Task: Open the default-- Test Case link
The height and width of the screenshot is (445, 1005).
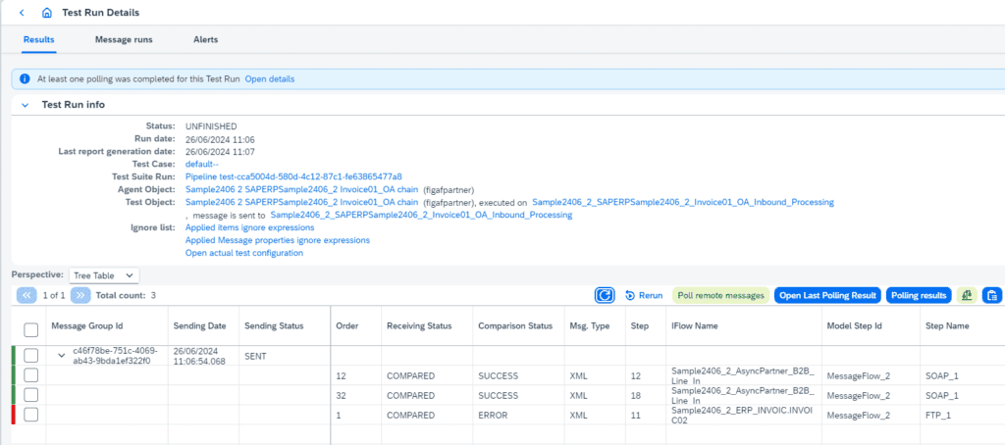Action: pos(202,164)
